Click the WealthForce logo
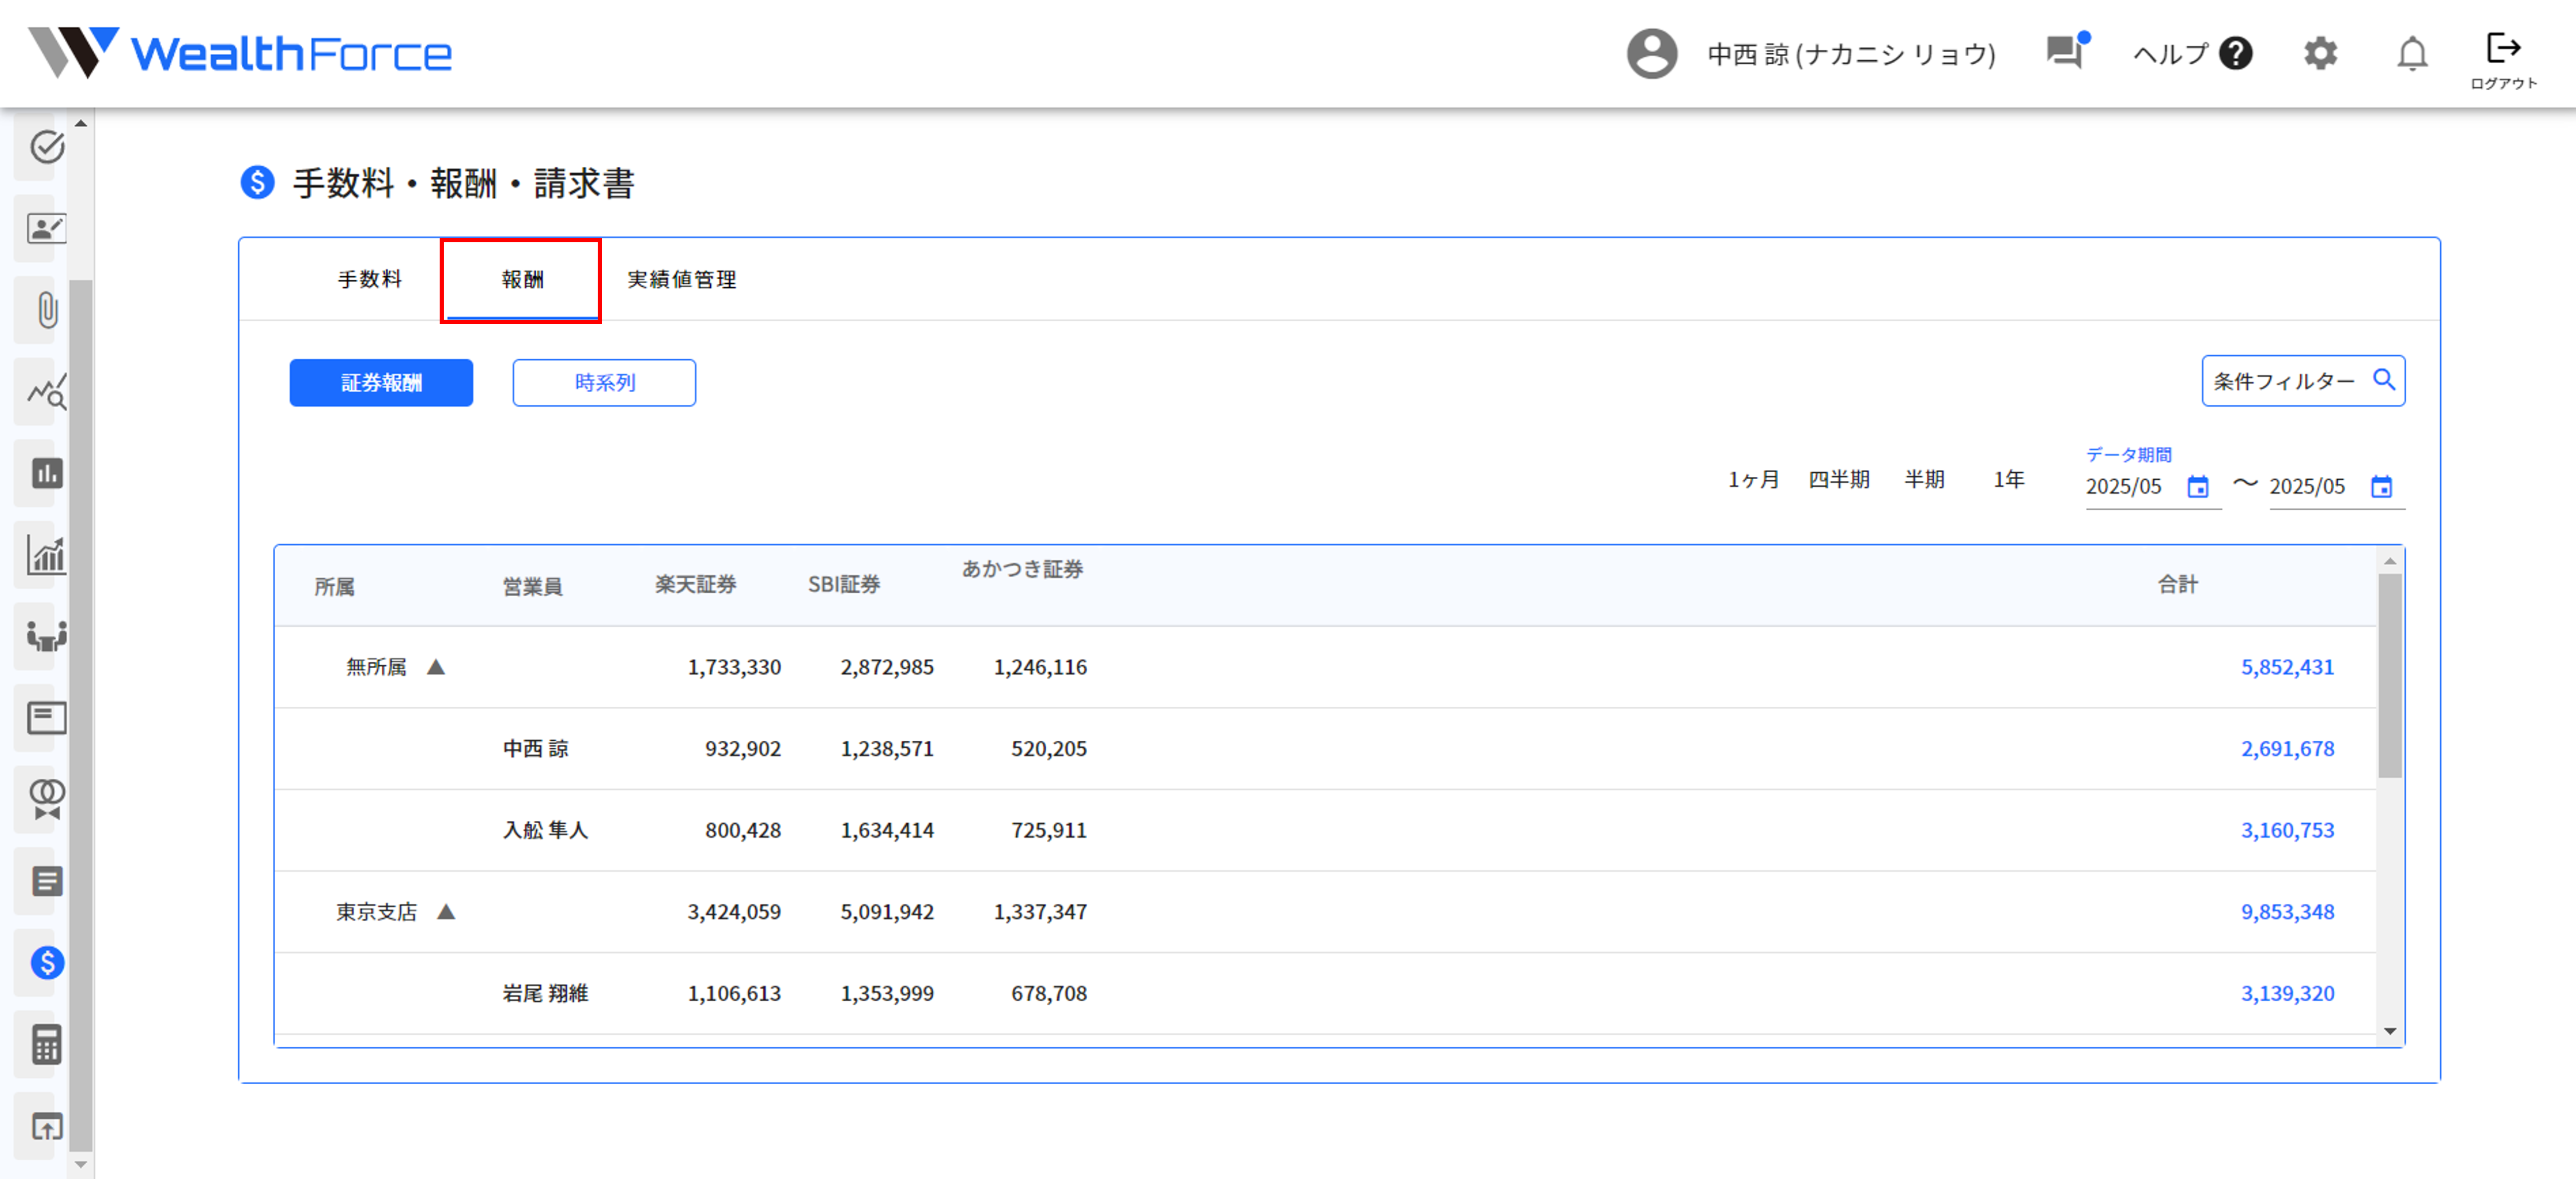 [240, 54]
